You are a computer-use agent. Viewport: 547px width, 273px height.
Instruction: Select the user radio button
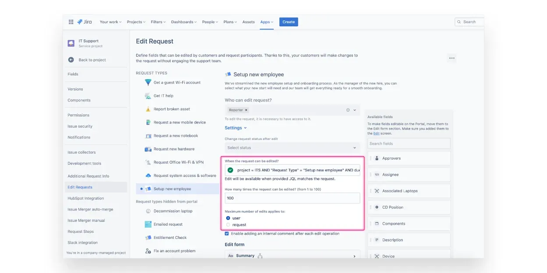pos(228,218)
